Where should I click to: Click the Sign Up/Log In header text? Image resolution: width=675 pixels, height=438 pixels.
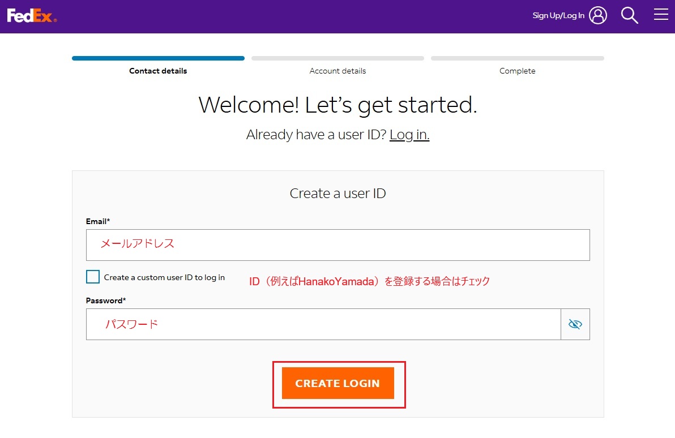pos(558,16)
